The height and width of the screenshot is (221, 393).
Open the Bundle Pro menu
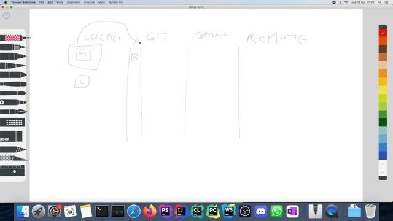pos(116,2)
